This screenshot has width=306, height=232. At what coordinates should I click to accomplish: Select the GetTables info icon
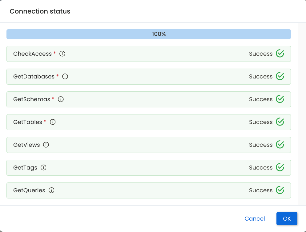(53, 122)
